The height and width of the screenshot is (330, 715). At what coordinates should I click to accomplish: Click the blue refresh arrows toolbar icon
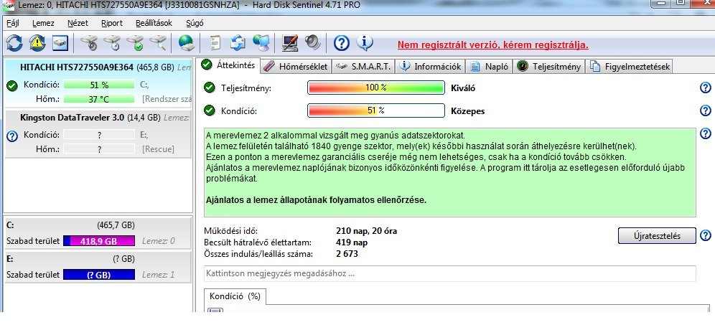(x=14, y=43)
